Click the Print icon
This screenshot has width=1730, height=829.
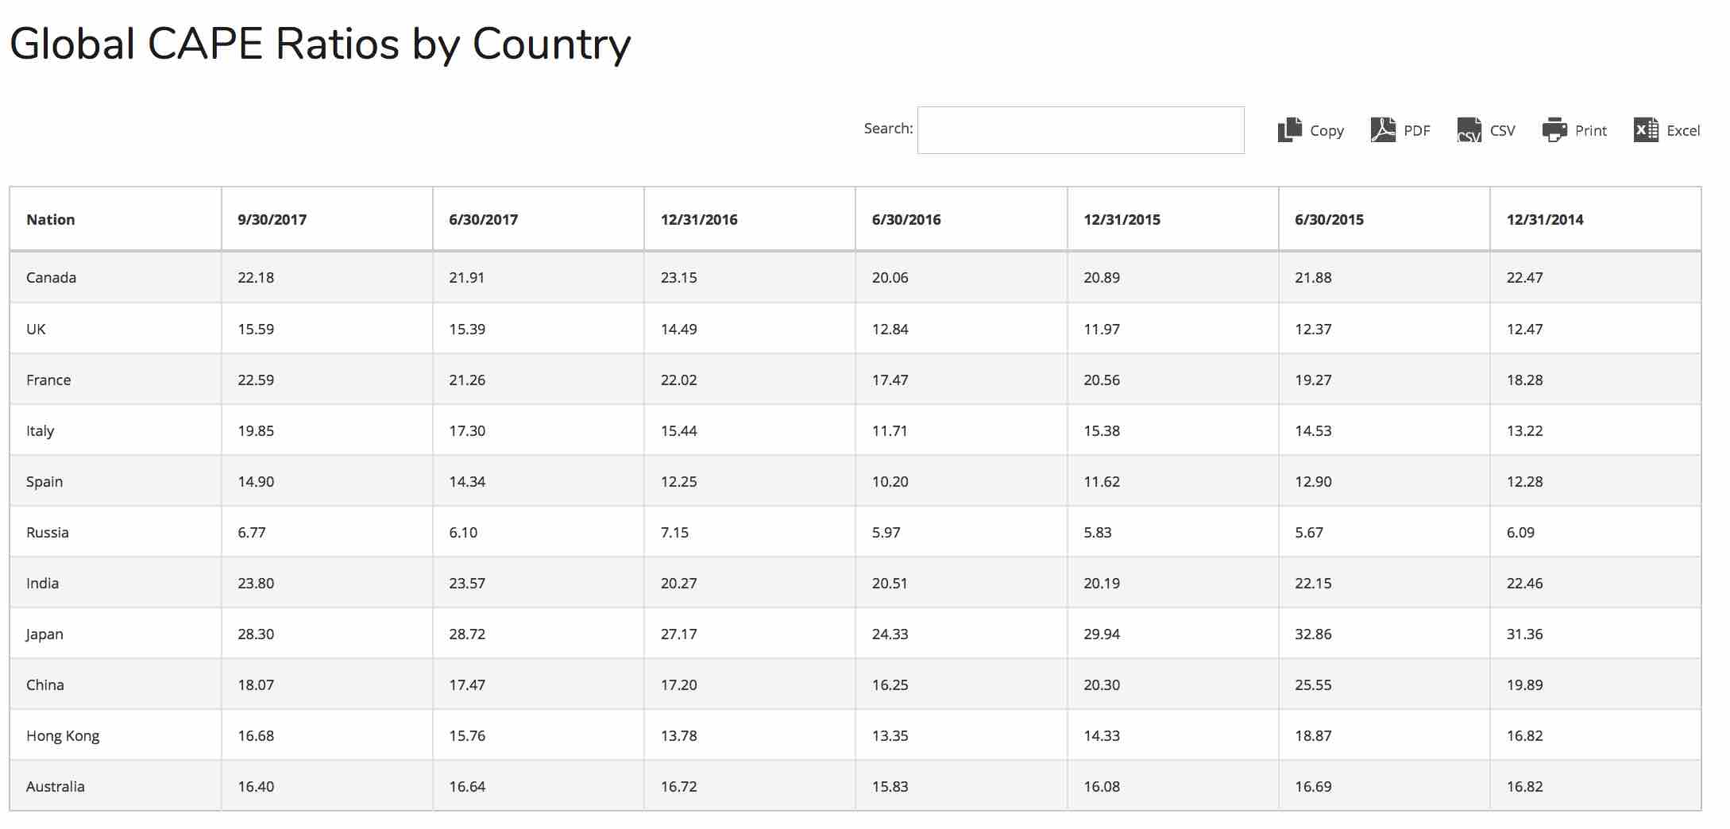click(1554, 129)
